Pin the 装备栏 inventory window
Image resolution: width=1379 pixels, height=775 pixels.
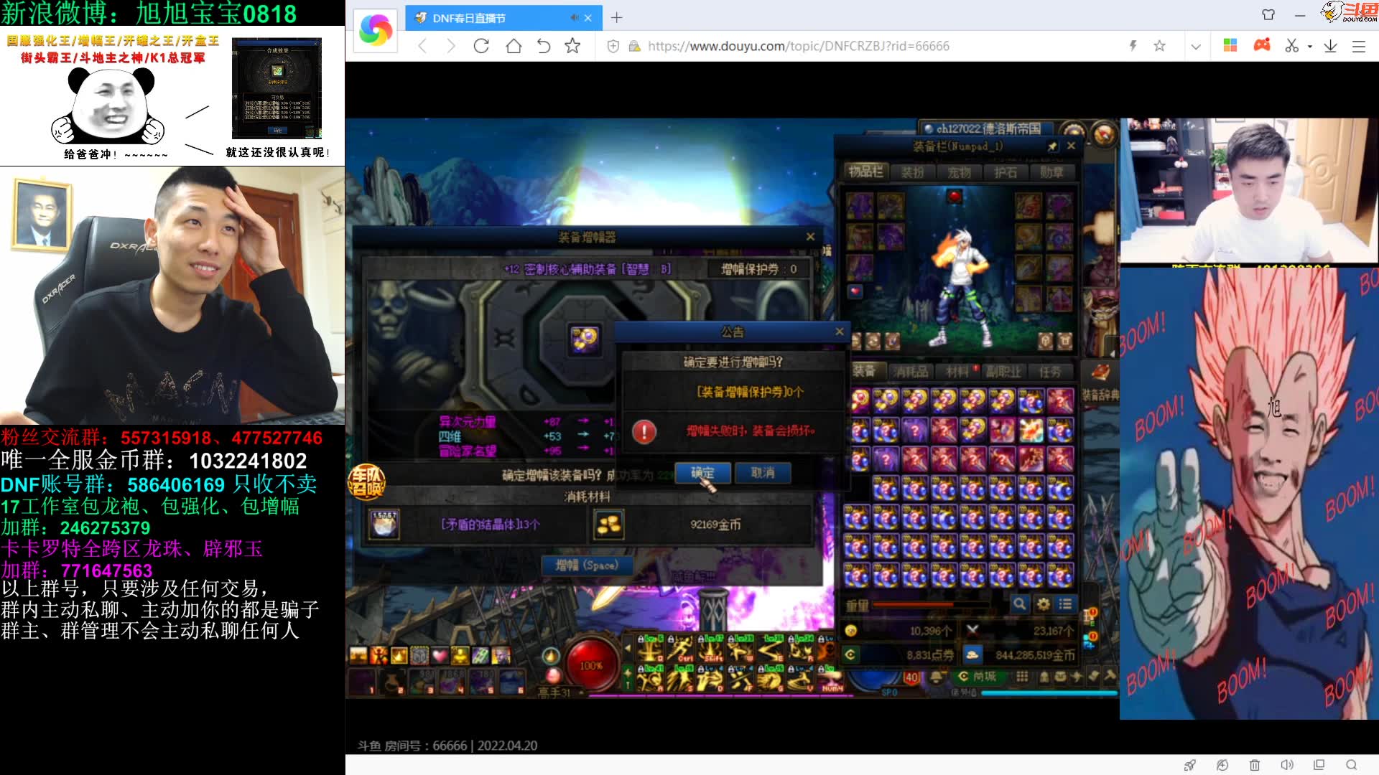point(1052,146)
